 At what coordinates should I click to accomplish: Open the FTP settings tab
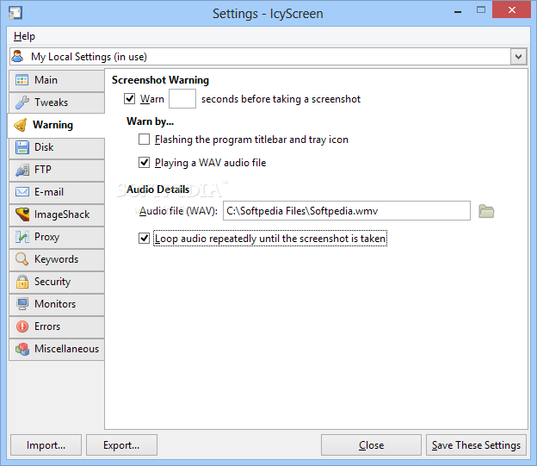pos(57,170)
